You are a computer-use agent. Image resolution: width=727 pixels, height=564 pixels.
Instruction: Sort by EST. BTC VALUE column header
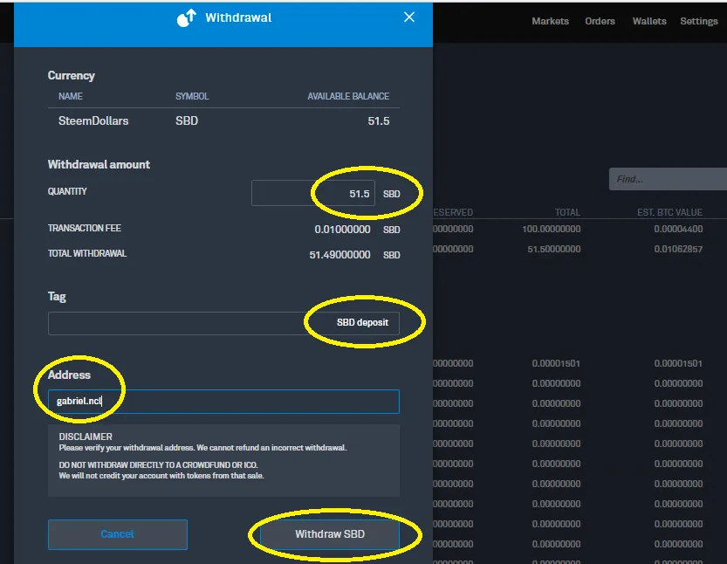(669, 212)
